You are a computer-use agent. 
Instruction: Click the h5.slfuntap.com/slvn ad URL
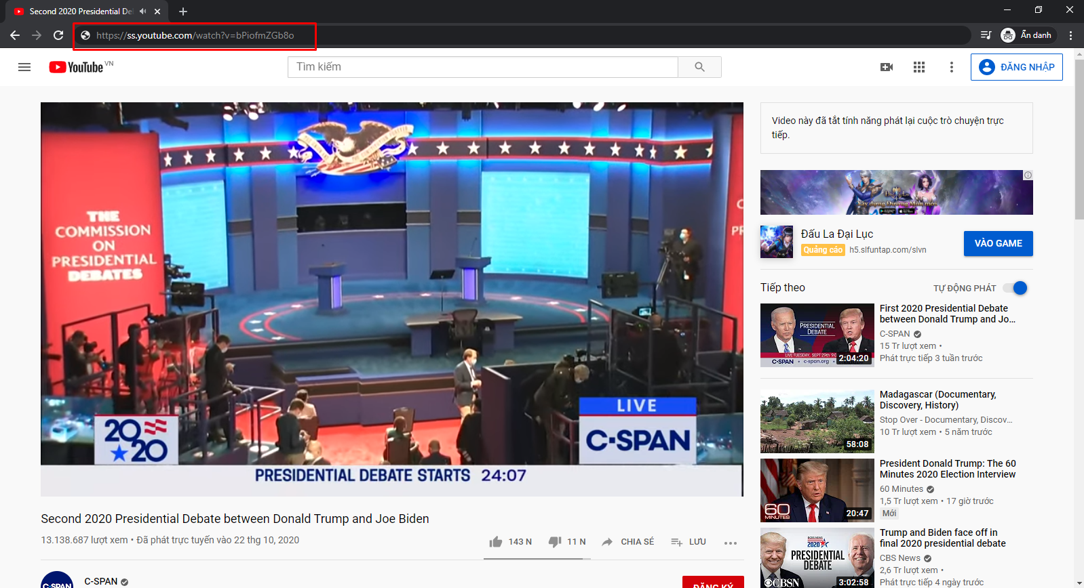888,250
